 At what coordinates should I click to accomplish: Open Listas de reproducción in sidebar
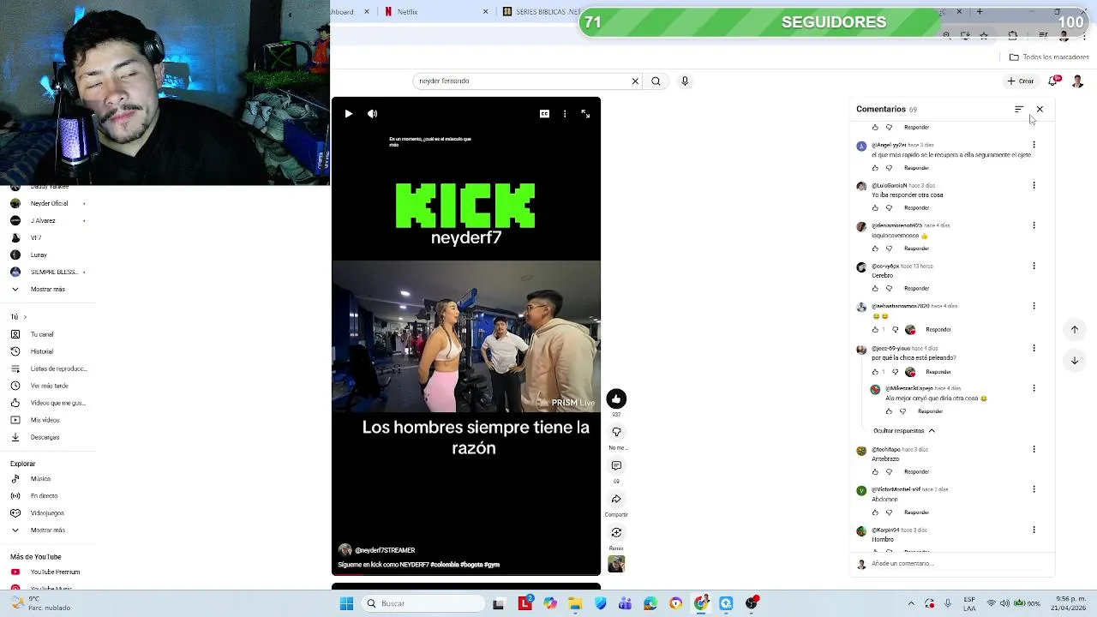point(48,368)
